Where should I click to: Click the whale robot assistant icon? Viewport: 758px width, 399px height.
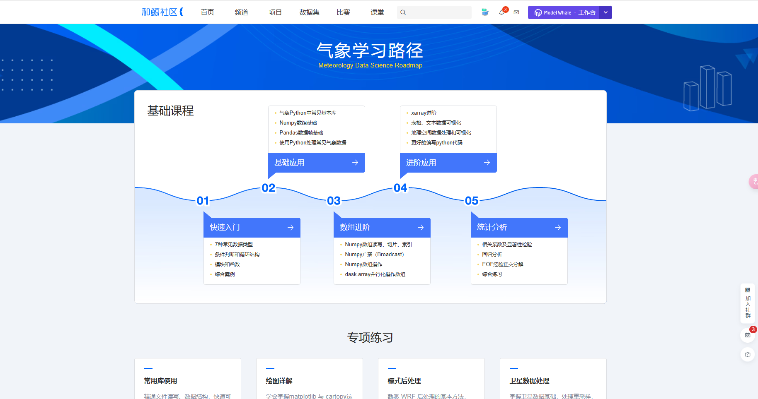pyautogui.click(x=485, y=12)
